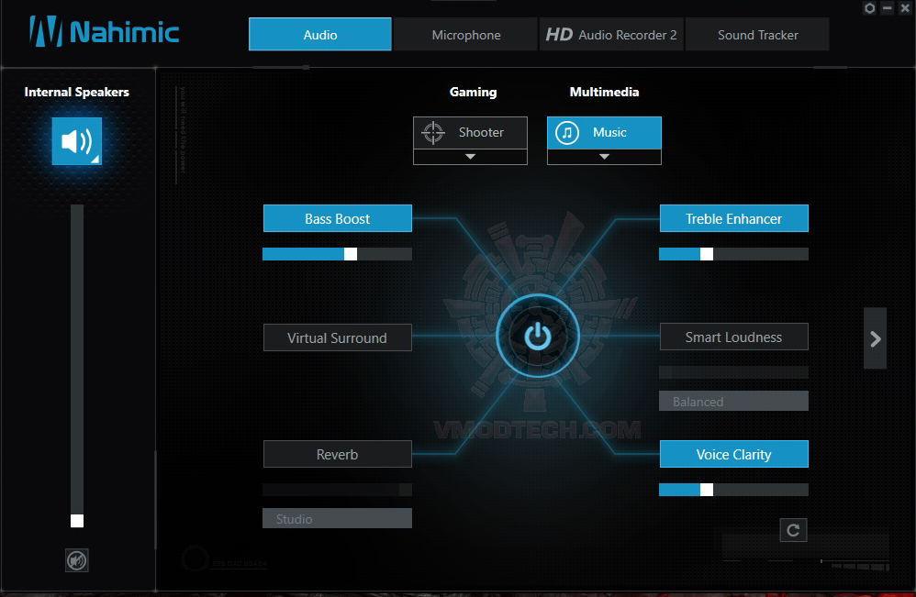The width and height of the screenshot is (916, 597).
Task: Click the Nahimic logo
Action: 104,31
